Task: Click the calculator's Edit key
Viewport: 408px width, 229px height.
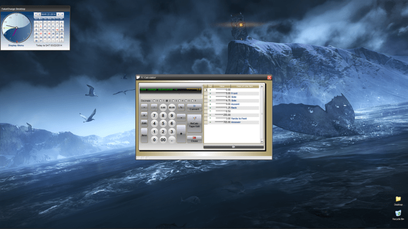Action: (144, 123)
